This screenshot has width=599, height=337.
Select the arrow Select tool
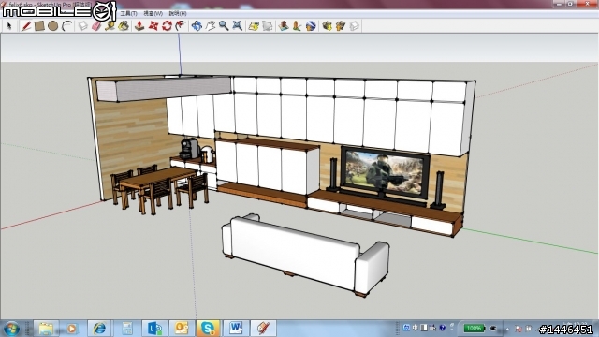click(x=9, y=26)
